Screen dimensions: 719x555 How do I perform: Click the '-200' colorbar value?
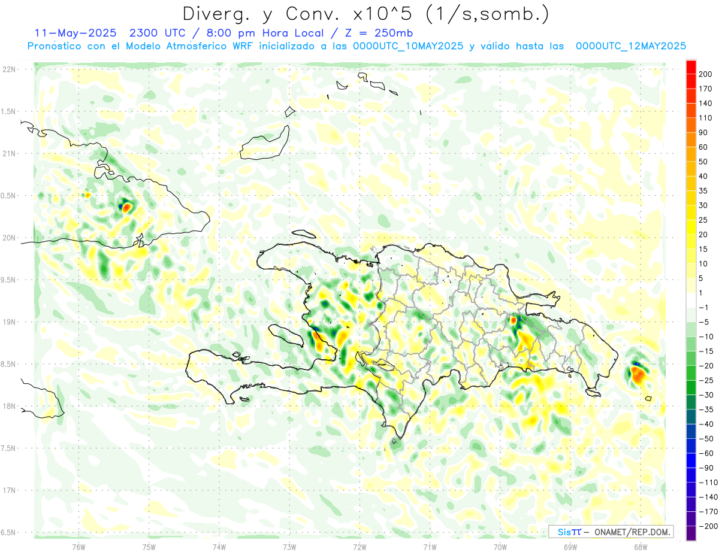708,527
